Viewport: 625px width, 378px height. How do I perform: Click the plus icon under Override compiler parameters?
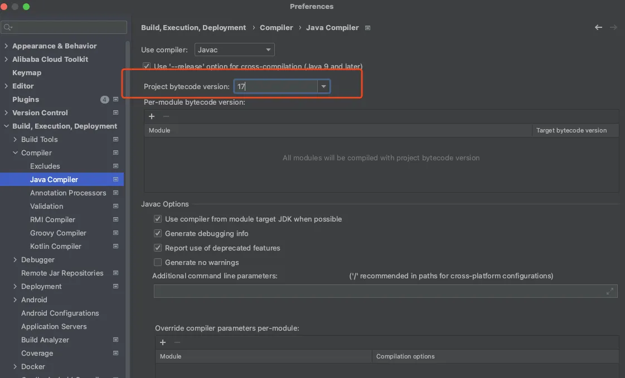tap(163, 342)
